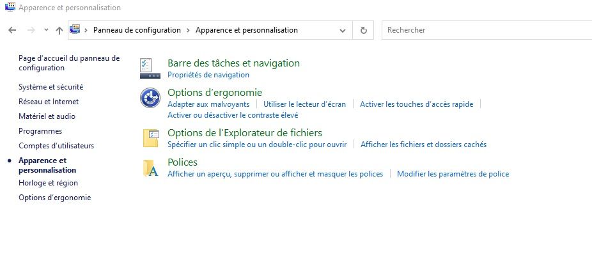Expand chevron after Panneau de configuration breadcrumb
Image resolution: width=592 pixels, height=259 pixels.
click(x=188, y=30)
